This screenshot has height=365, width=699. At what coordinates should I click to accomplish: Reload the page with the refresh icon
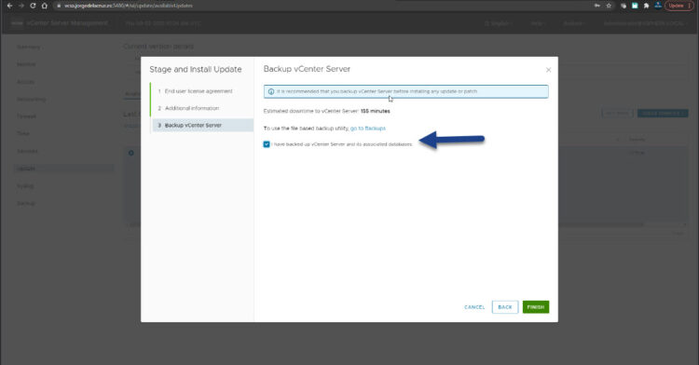(x=33, y=6)
